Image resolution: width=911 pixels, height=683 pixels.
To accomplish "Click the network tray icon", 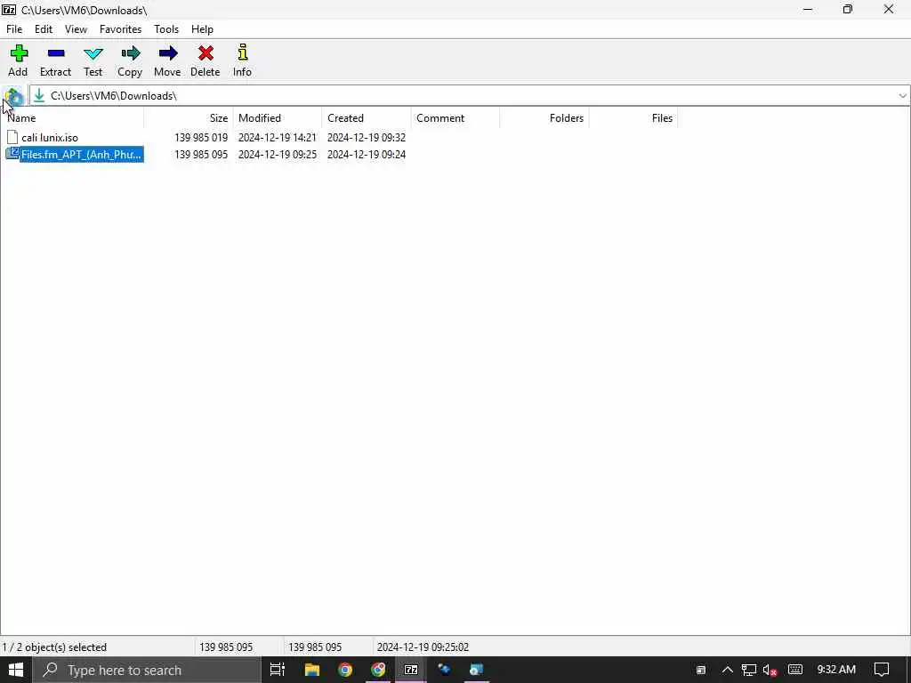I will [x=749, y=671].
